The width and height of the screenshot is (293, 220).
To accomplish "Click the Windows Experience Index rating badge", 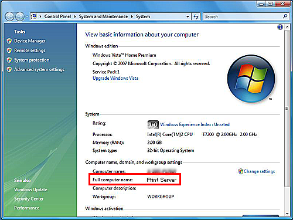I will pos(153,124).
